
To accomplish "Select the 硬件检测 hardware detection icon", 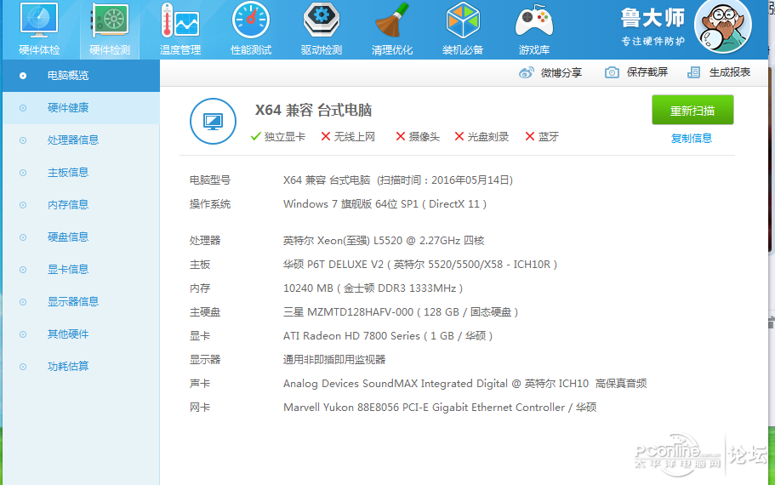I will pyautogui.click(x=110, y=20).
